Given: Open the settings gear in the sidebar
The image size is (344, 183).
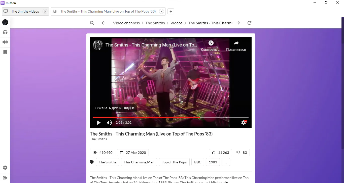Looking at the screenshot, I should tap(5, 168).
